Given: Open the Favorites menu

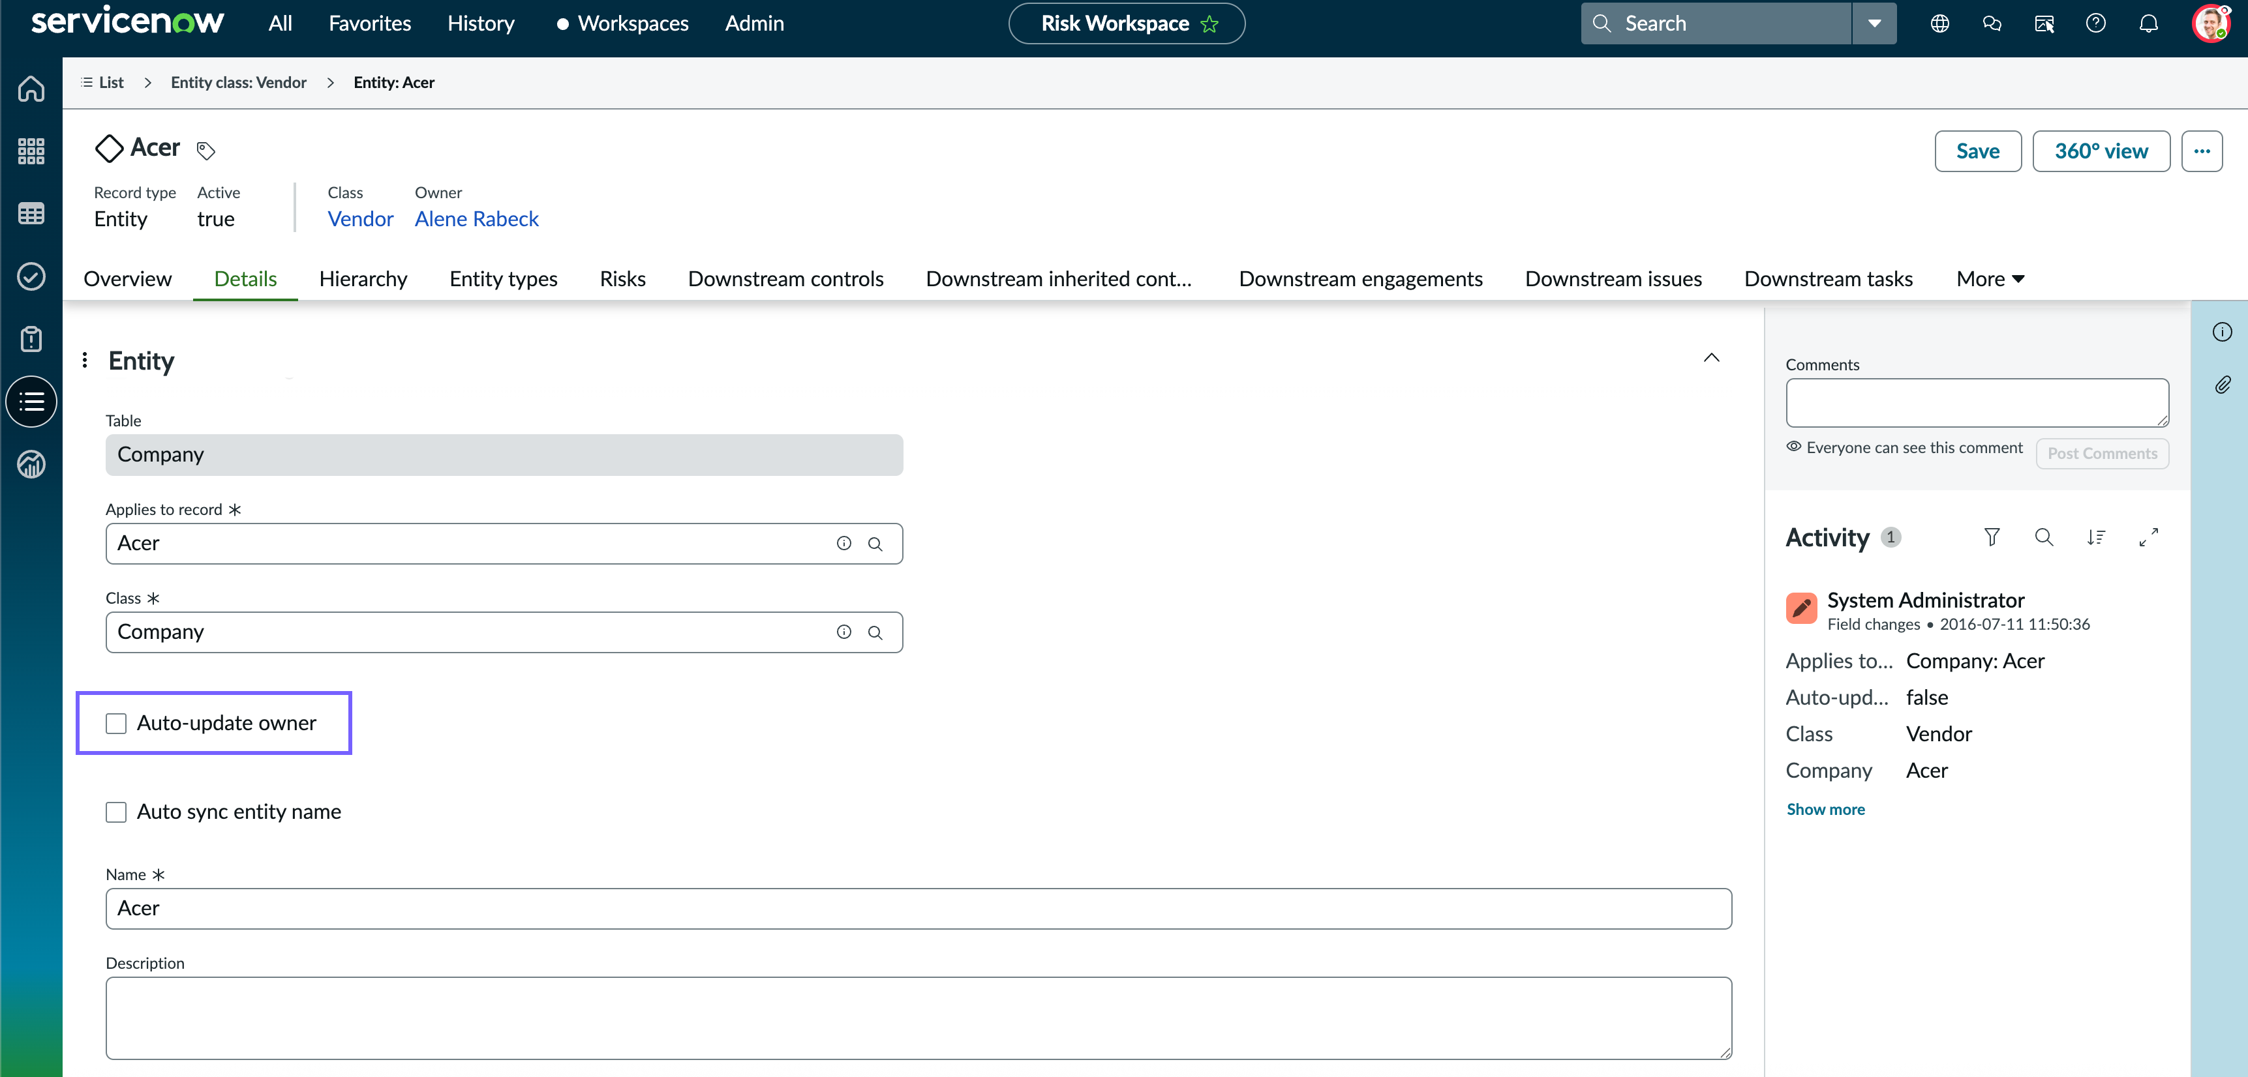Looking at the screenshot, I should coord(370,23).
